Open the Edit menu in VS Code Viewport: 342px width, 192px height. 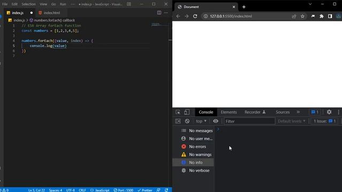(14, 4)
